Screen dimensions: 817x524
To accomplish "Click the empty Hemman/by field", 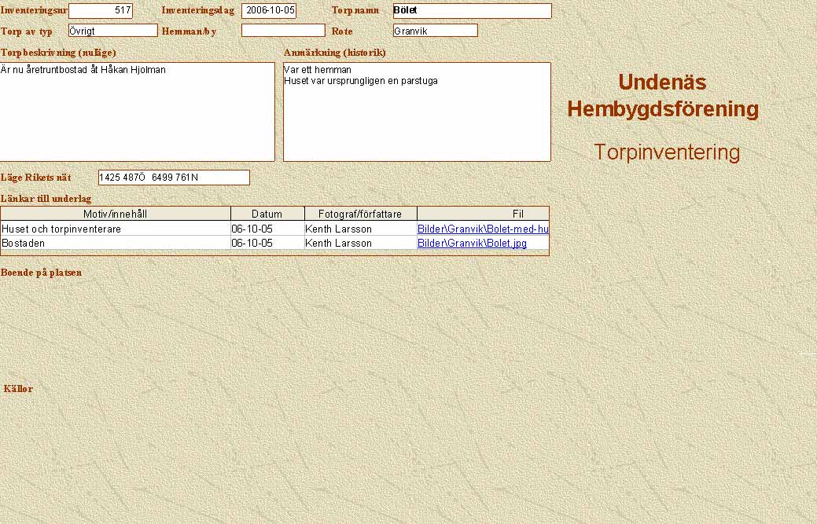I will 283,31.
